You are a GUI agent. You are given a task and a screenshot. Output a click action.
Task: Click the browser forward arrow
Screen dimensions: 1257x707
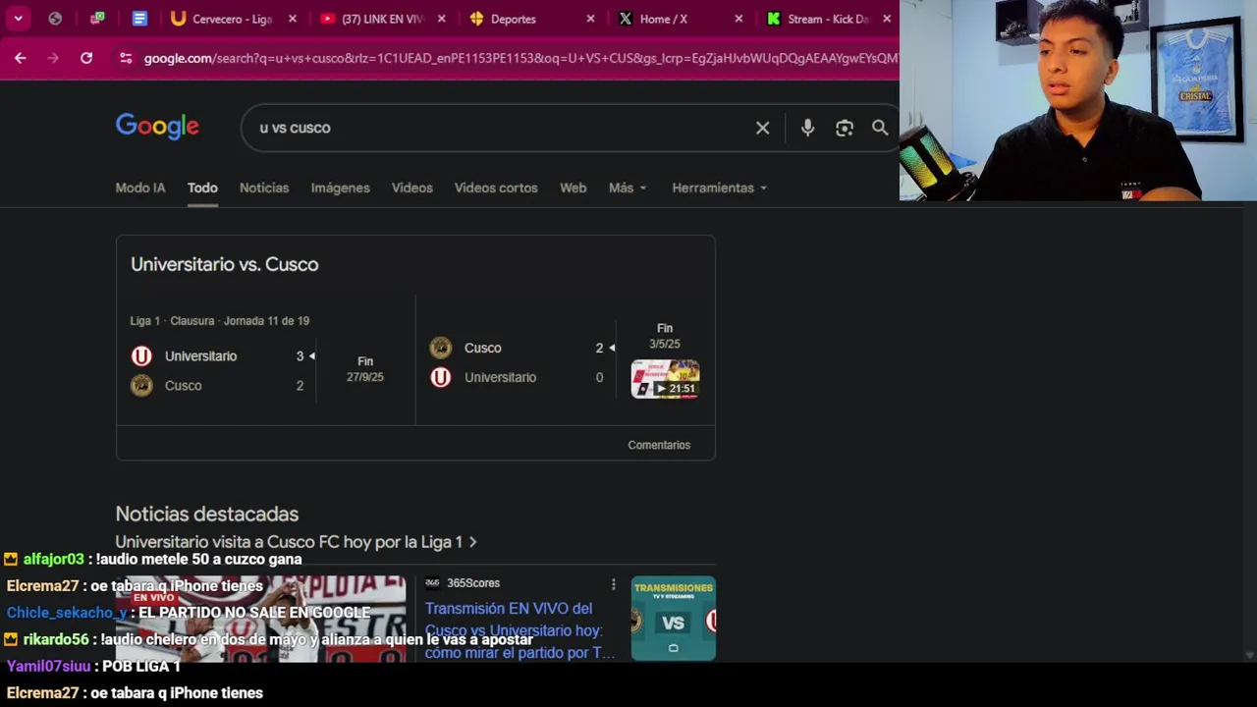(53, 58)
